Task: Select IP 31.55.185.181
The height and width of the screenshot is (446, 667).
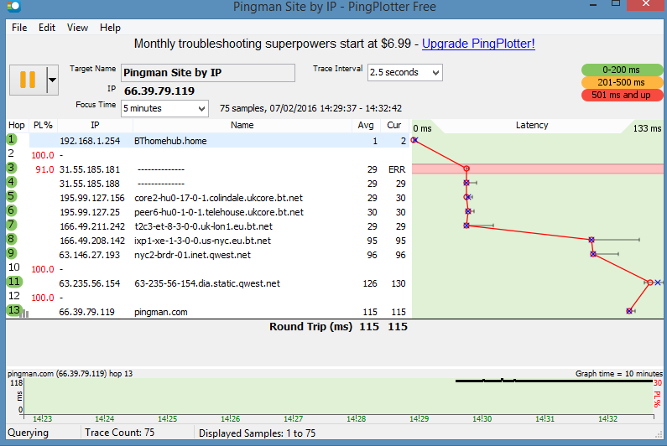Action: point(90,169)
